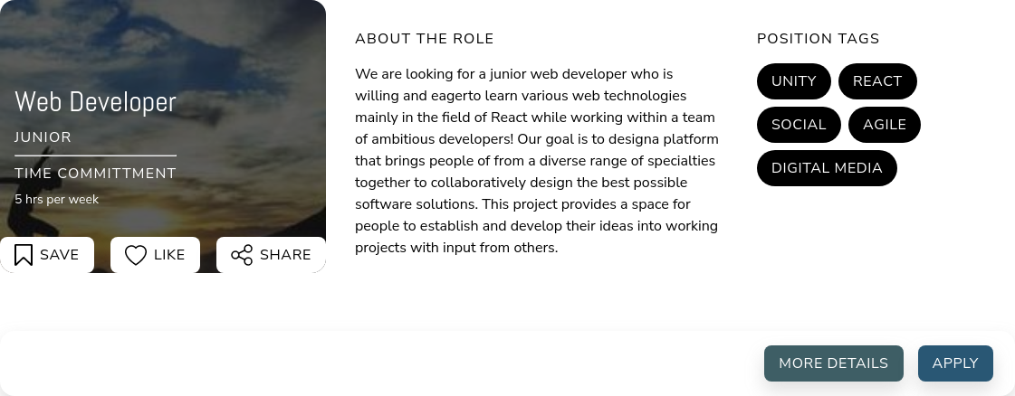Open the DIGITAL MEDIA tag

click(x=827, y=168)
